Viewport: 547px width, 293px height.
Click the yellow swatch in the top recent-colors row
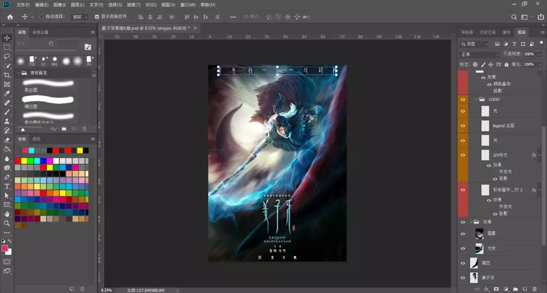(x=80, y=151)
